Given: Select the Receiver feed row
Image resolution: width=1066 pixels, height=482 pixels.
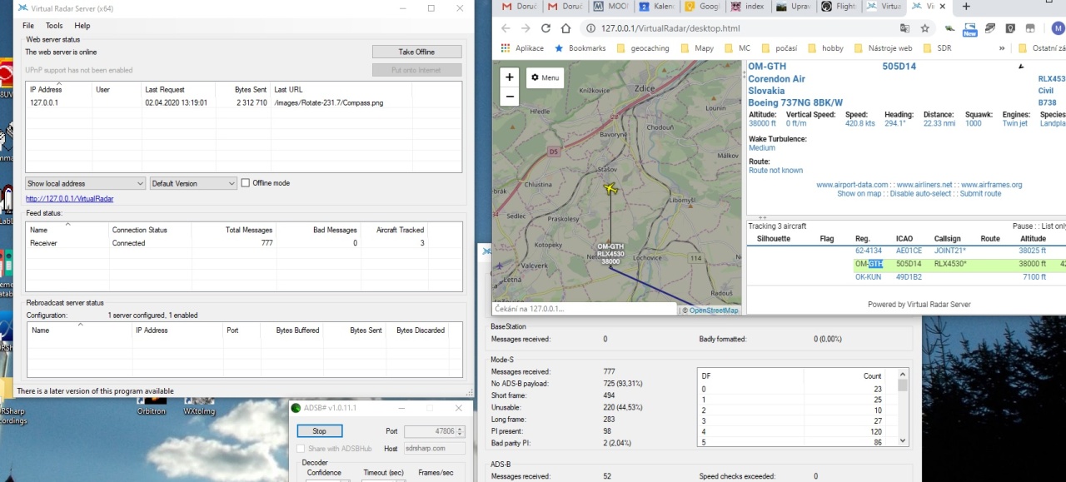Looking at the screenshot, I should [244, 243].
